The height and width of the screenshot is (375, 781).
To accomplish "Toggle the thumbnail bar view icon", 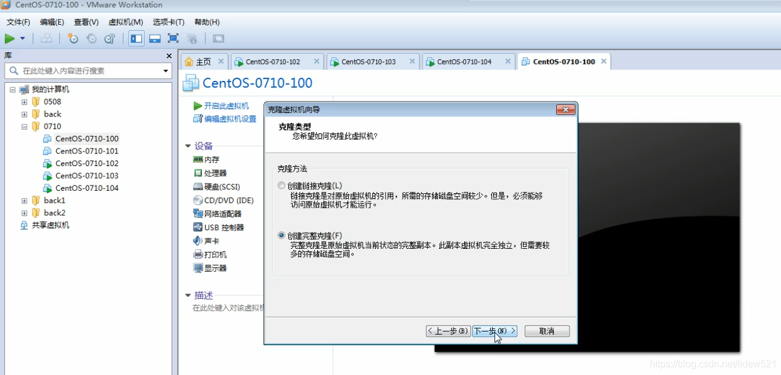I will coord(155,39).
